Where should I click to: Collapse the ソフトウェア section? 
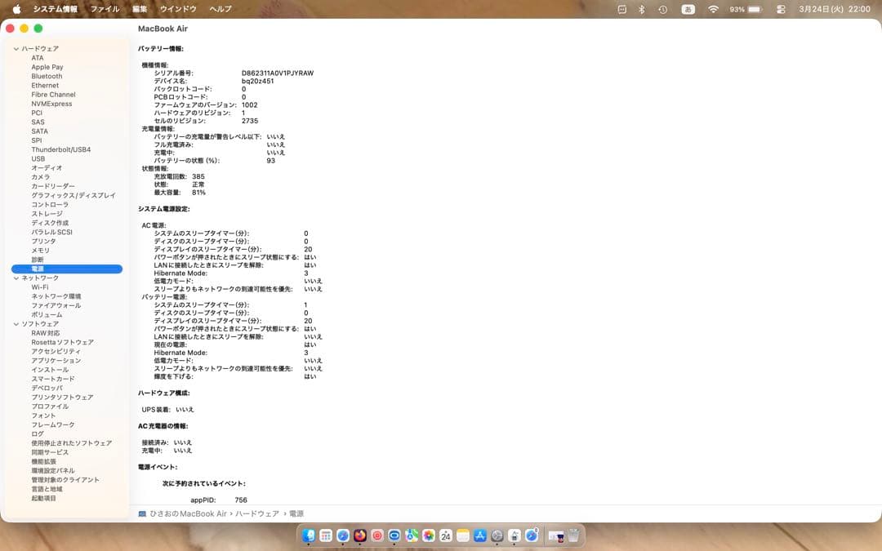[16, 324]
